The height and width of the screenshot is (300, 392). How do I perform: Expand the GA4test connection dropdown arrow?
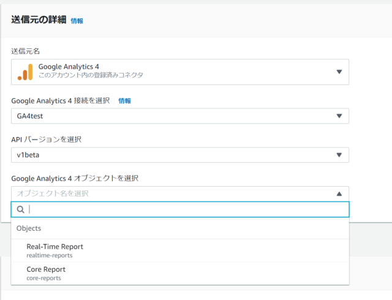click(339, 116)
